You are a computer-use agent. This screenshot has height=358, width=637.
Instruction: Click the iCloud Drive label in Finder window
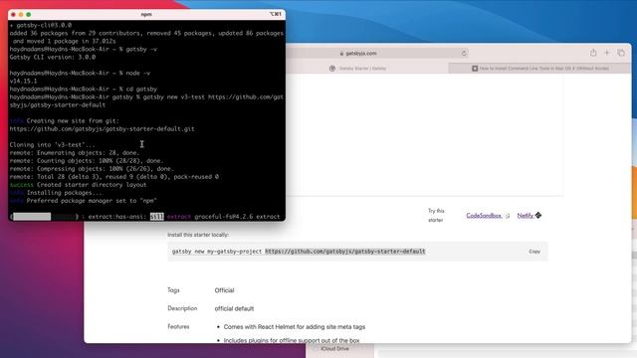(334, 349)
